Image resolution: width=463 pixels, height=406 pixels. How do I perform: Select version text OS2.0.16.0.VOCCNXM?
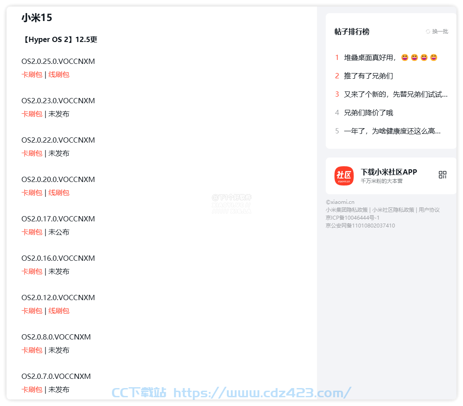(x=58, y=258)
